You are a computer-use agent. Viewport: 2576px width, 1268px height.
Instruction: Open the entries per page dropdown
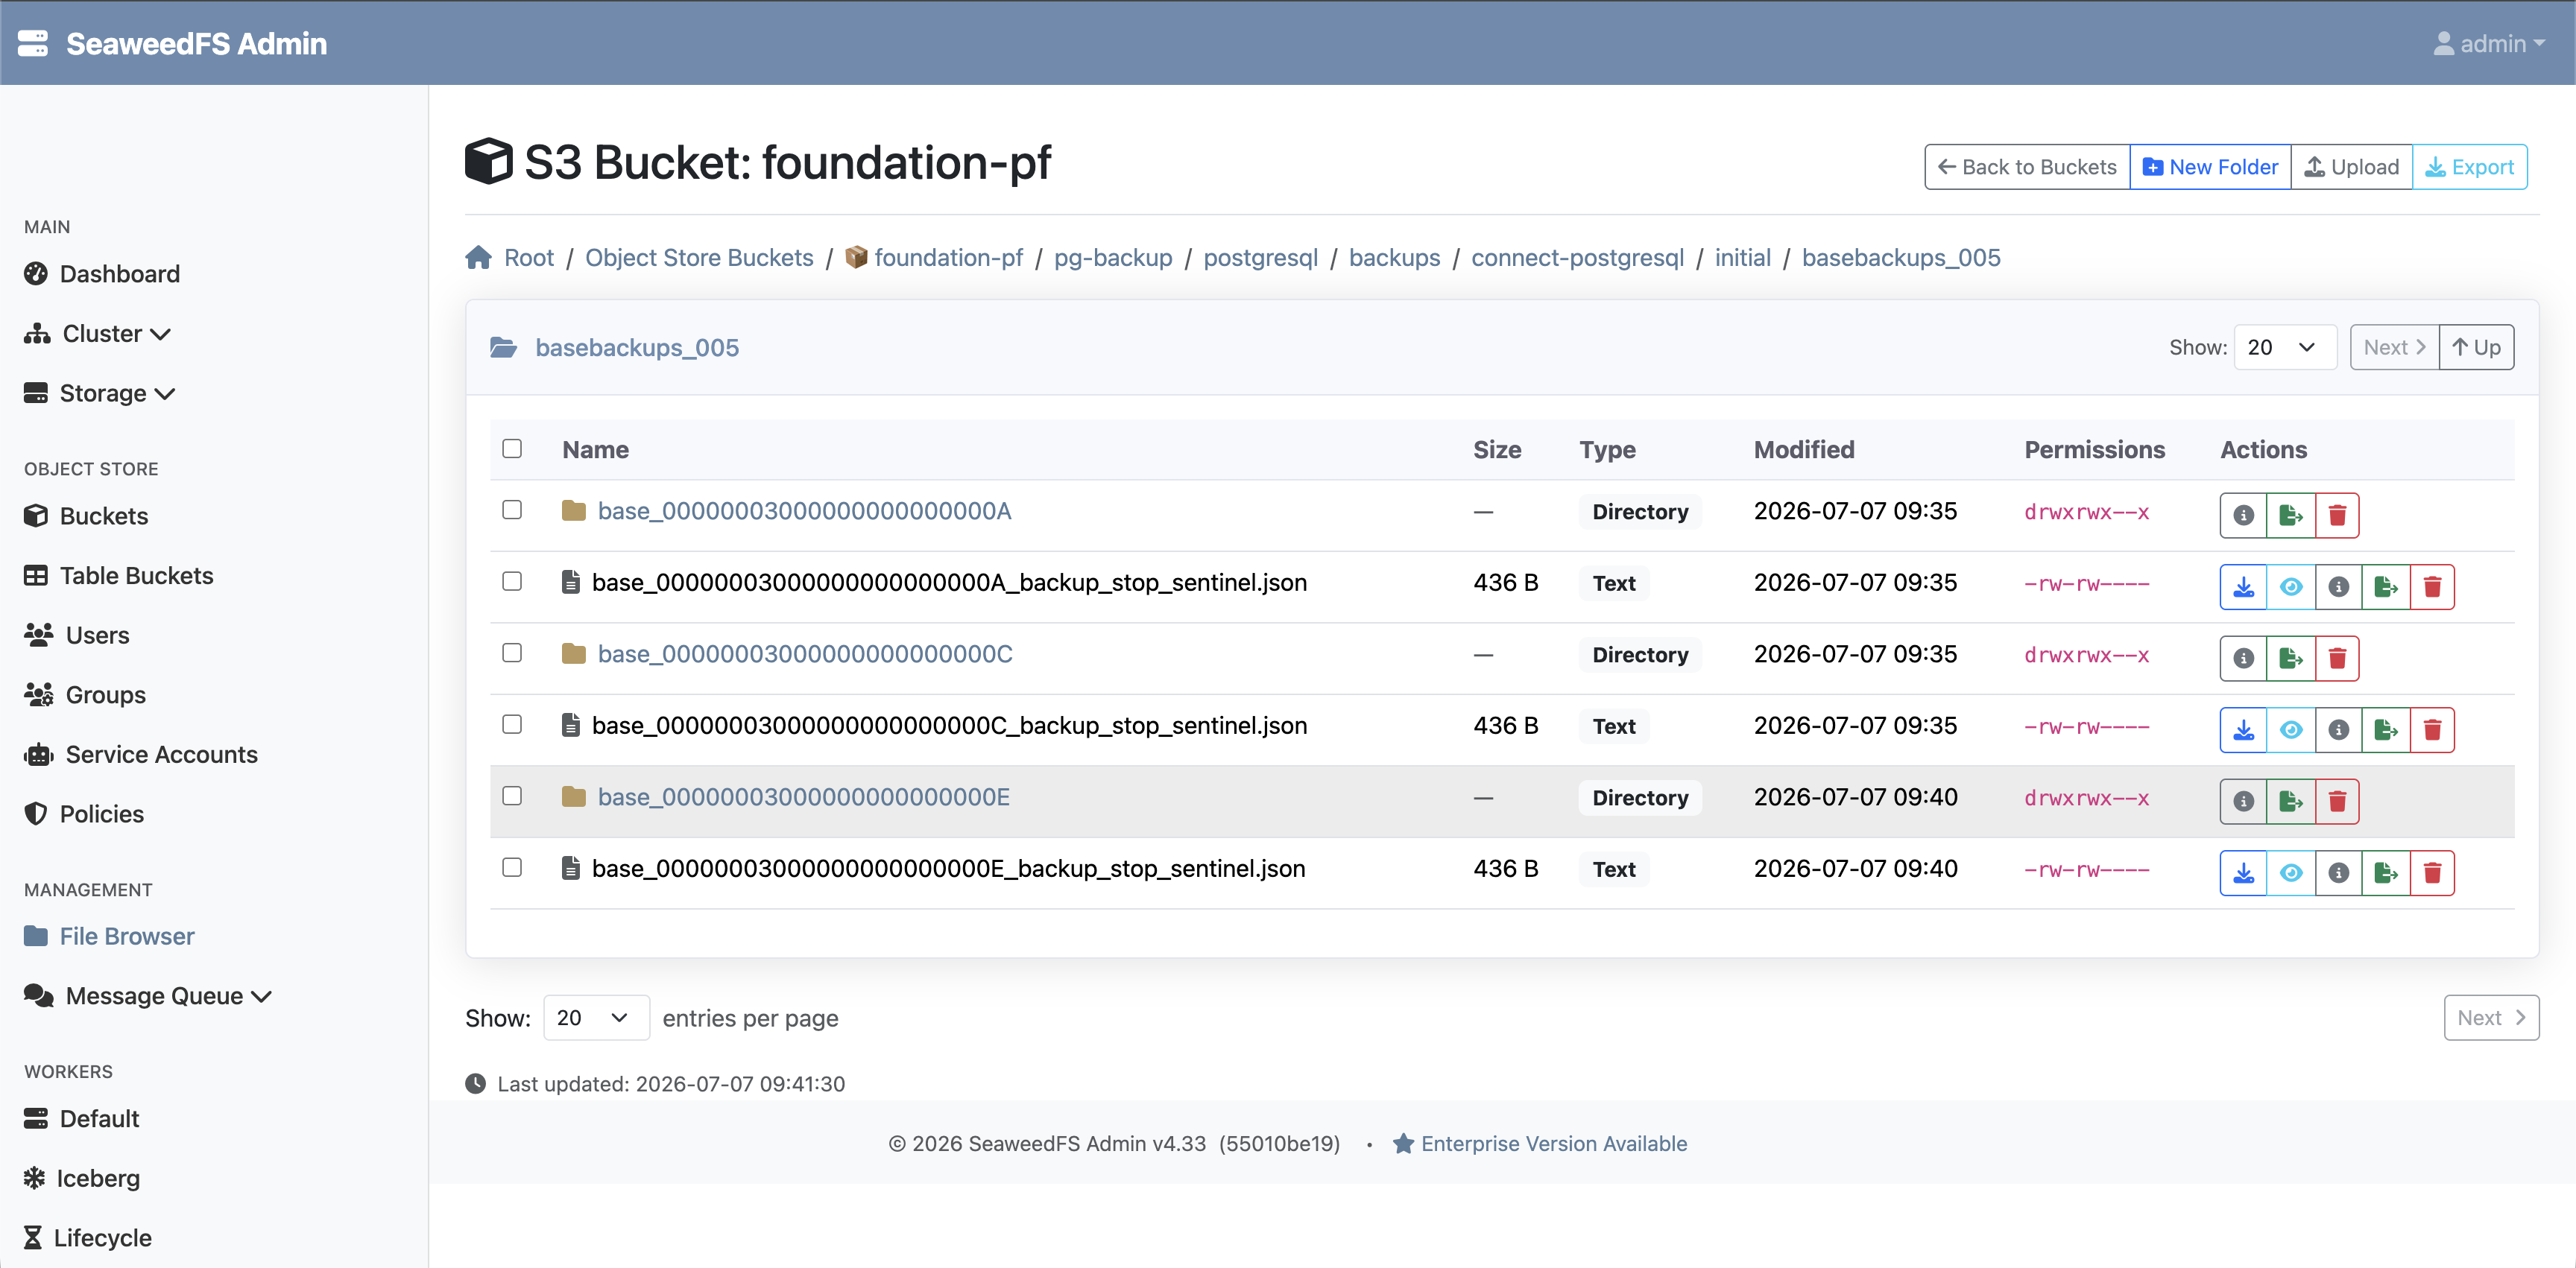(596, 1017)
